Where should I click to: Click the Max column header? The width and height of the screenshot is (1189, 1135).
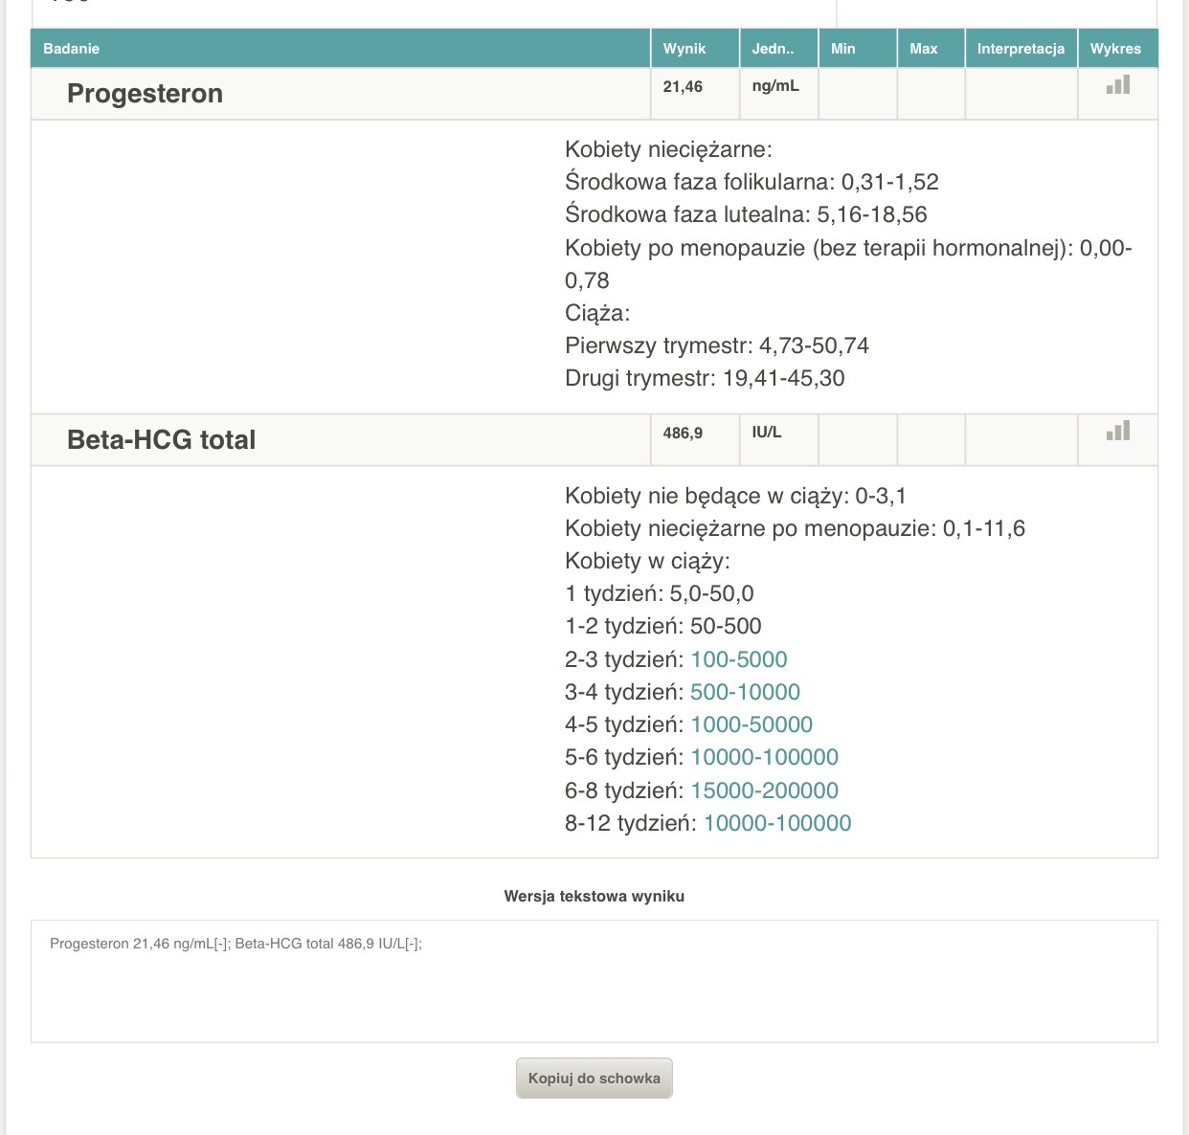[924, 49]
